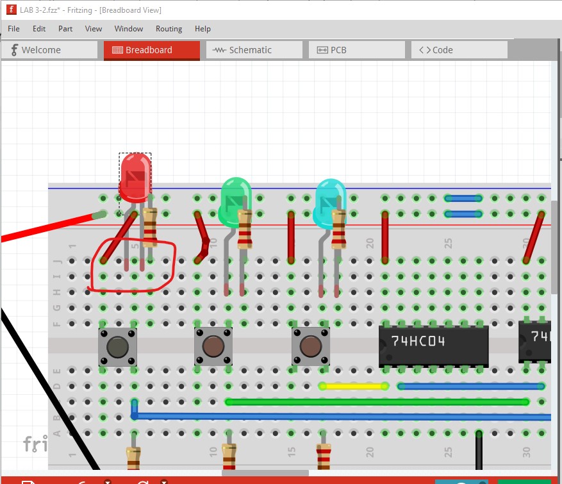Select the cyan LED component

[330, 201]
